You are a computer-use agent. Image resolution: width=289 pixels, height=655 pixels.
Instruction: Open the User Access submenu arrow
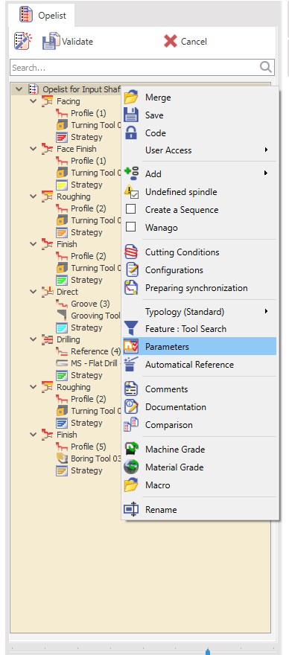(266, 150)
